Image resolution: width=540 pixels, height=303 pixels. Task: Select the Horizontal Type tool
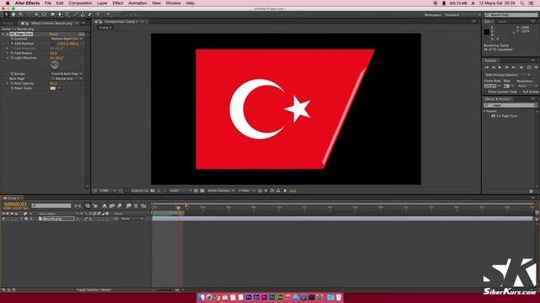pyautogui.click(x=67, y=15)
